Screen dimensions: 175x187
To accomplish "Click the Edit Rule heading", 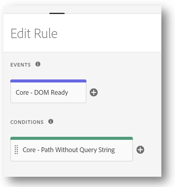I will 34,33.
